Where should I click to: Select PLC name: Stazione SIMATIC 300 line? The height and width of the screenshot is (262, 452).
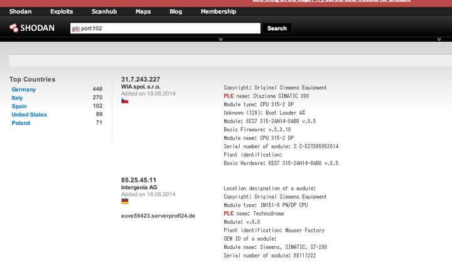pyautogui.click(x=266, y=96)
